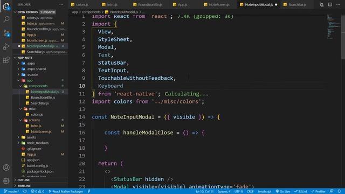This screenshot has height=194, width=345.
Task: Go to line via Ln 10, Col 11
Action: tap(205, 191)
